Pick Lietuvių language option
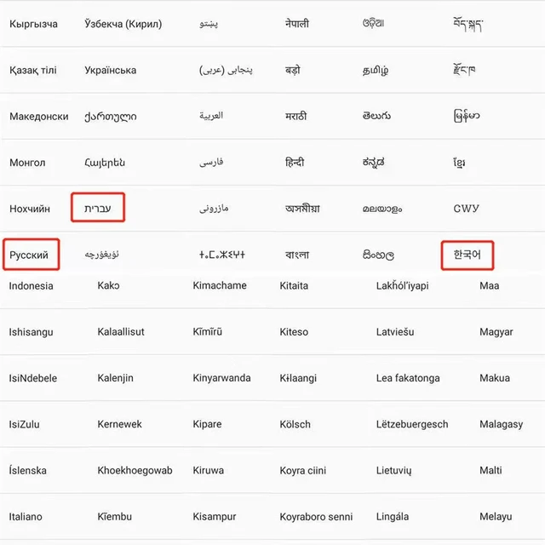 393,470
